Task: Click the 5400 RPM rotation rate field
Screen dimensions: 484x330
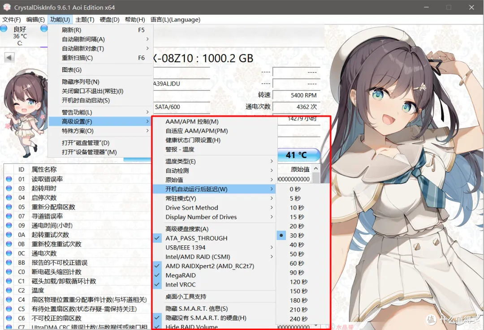Action: (x=296, y=95)
